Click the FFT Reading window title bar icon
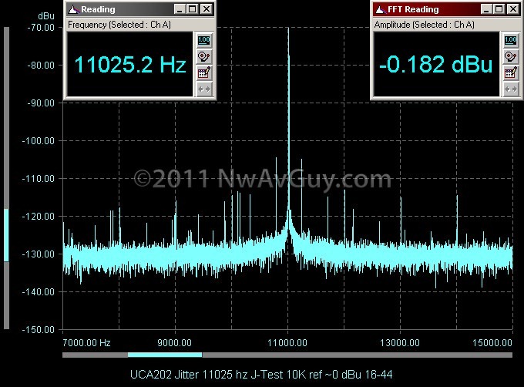The width and height of the screenshot is (524, 387). point(380,9)
